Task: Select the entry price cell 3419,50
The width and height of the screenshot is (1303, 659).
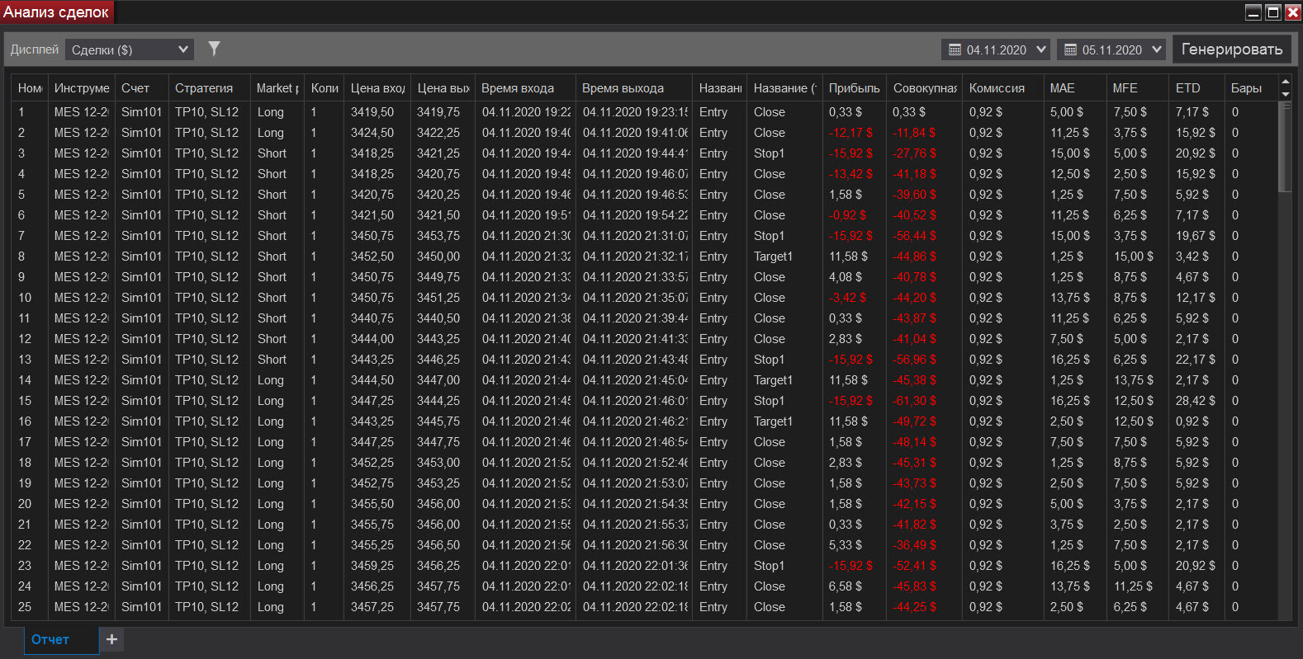Action: pyautogui.click(x=372, y=112)
